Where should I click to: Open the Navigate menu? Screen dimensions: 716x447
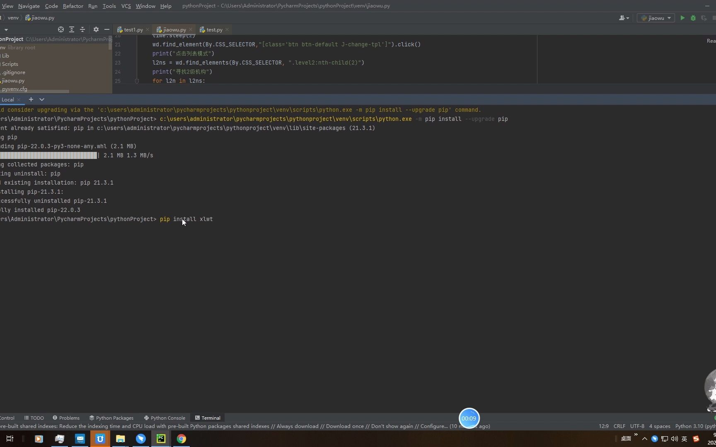coord(29,6)
